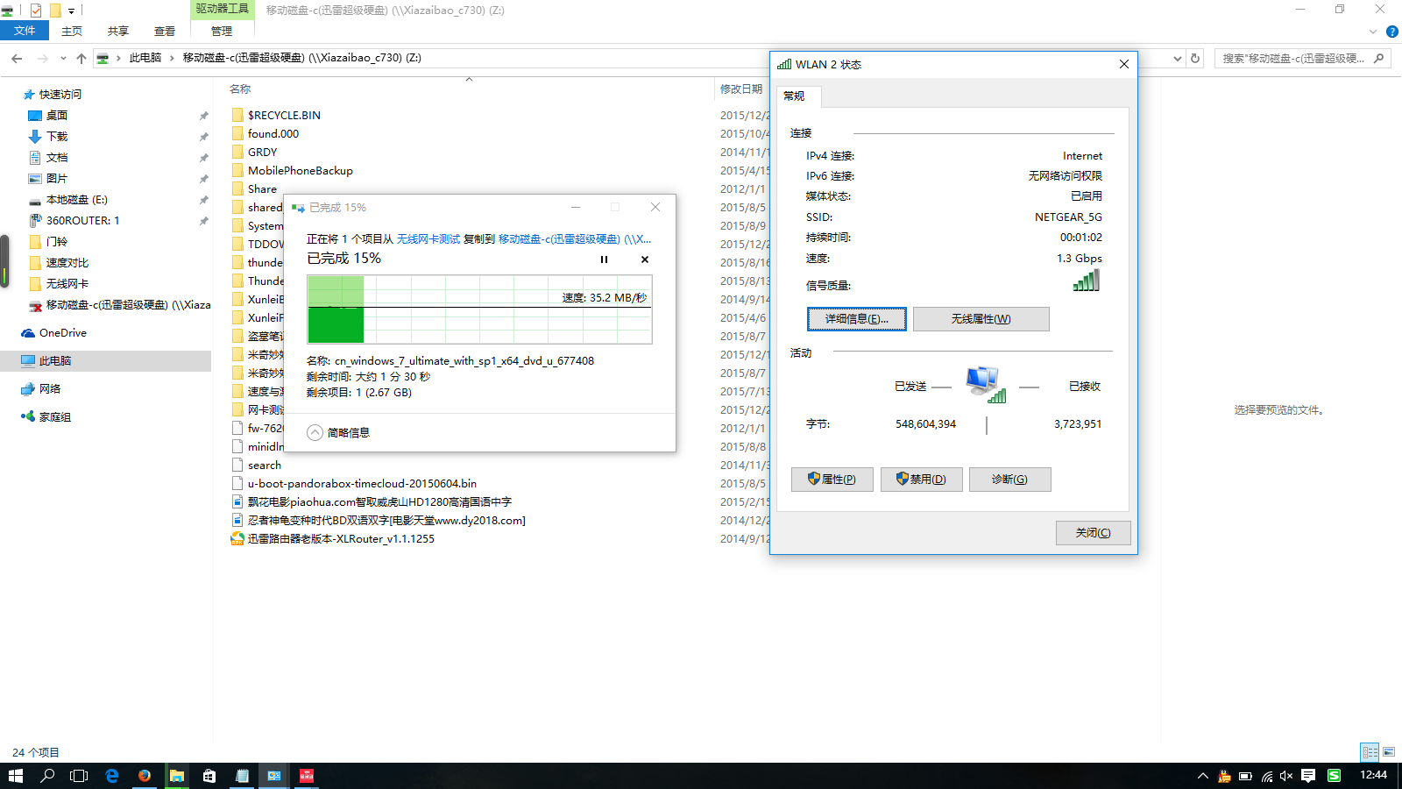
Task: Open the 文件 ribbon menu
Action: click(25, 31)
